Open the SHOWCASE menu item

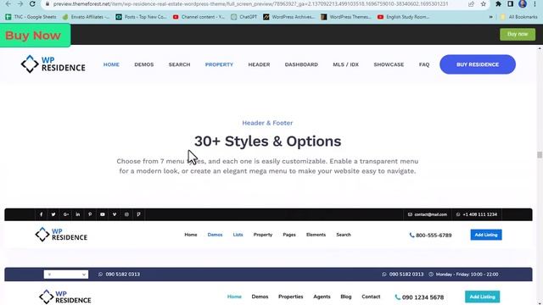(389, 64)
